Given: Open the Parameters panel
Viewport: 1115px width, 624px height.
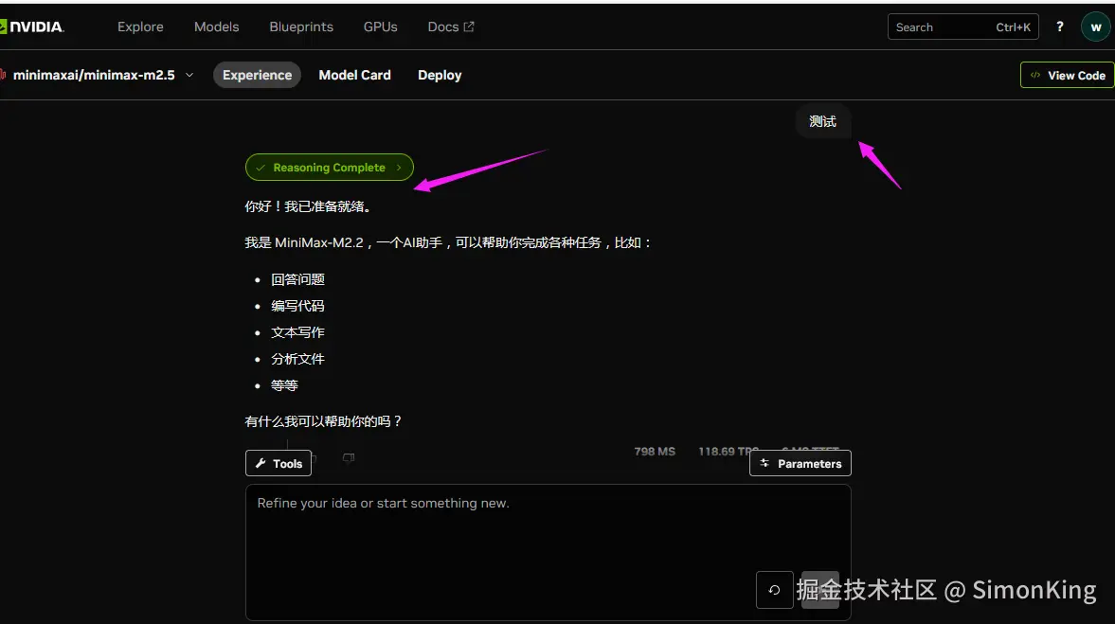Looking at the screenshot, I should pos(800,463).
